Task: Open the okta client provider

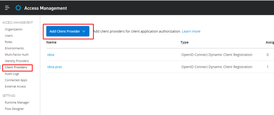Action: [51, 55]
